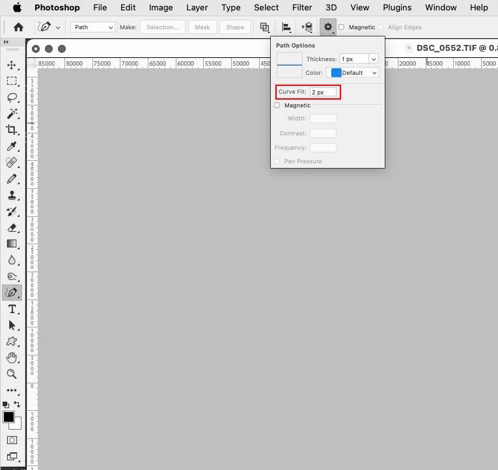This screenshot has width=498, height=470.
Task: Open Path operations icon
Action: click(264, 27)
